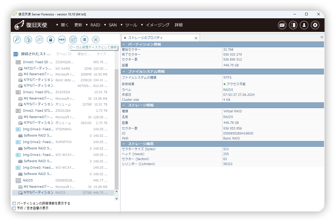Open the user account header icon
335x222 pixels.
(x=304, y=25)
